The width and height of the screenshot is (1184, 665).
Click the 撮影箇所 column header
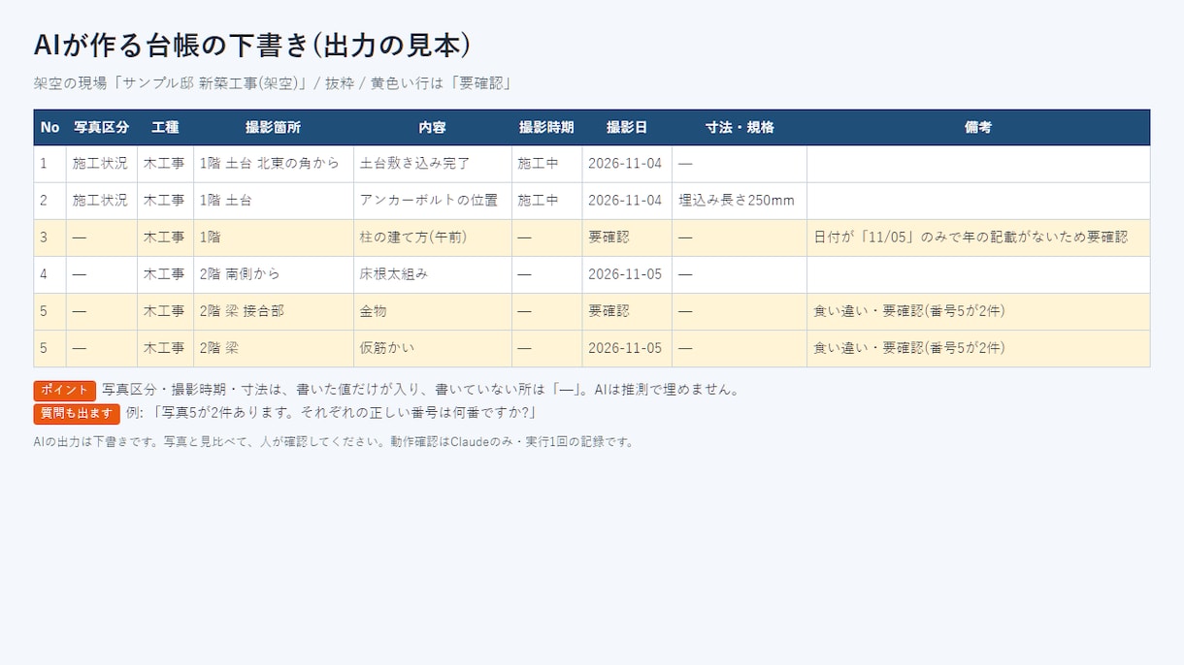coord(274,127)
